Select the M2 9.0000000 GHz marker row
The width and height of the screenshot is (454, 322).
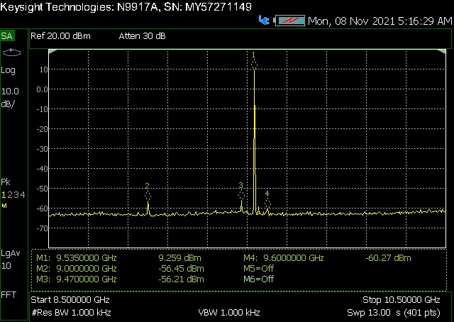click(x=77, y=269)
